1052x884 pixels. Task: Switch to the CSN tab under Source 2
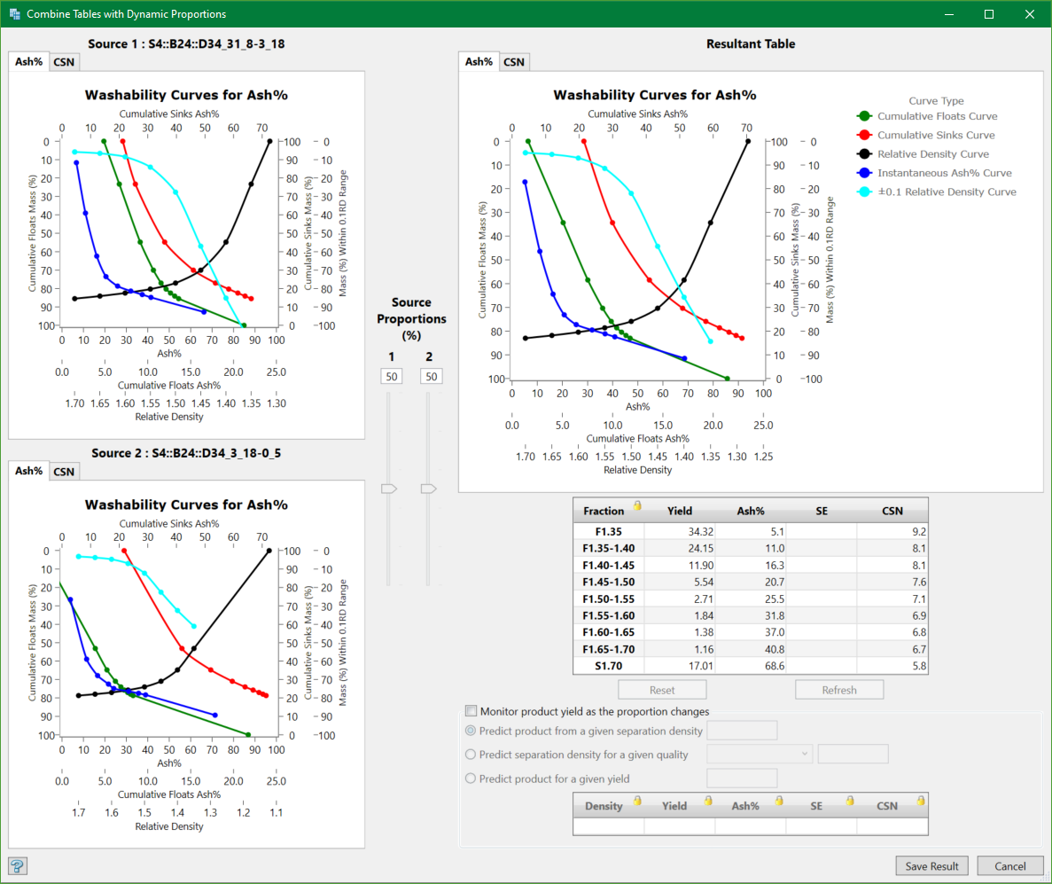tap(63, 471)
